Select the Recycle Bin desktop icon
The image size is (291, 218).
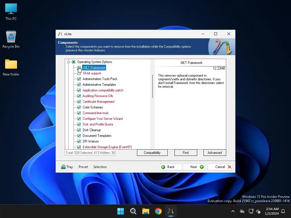[x=11, y=39]
